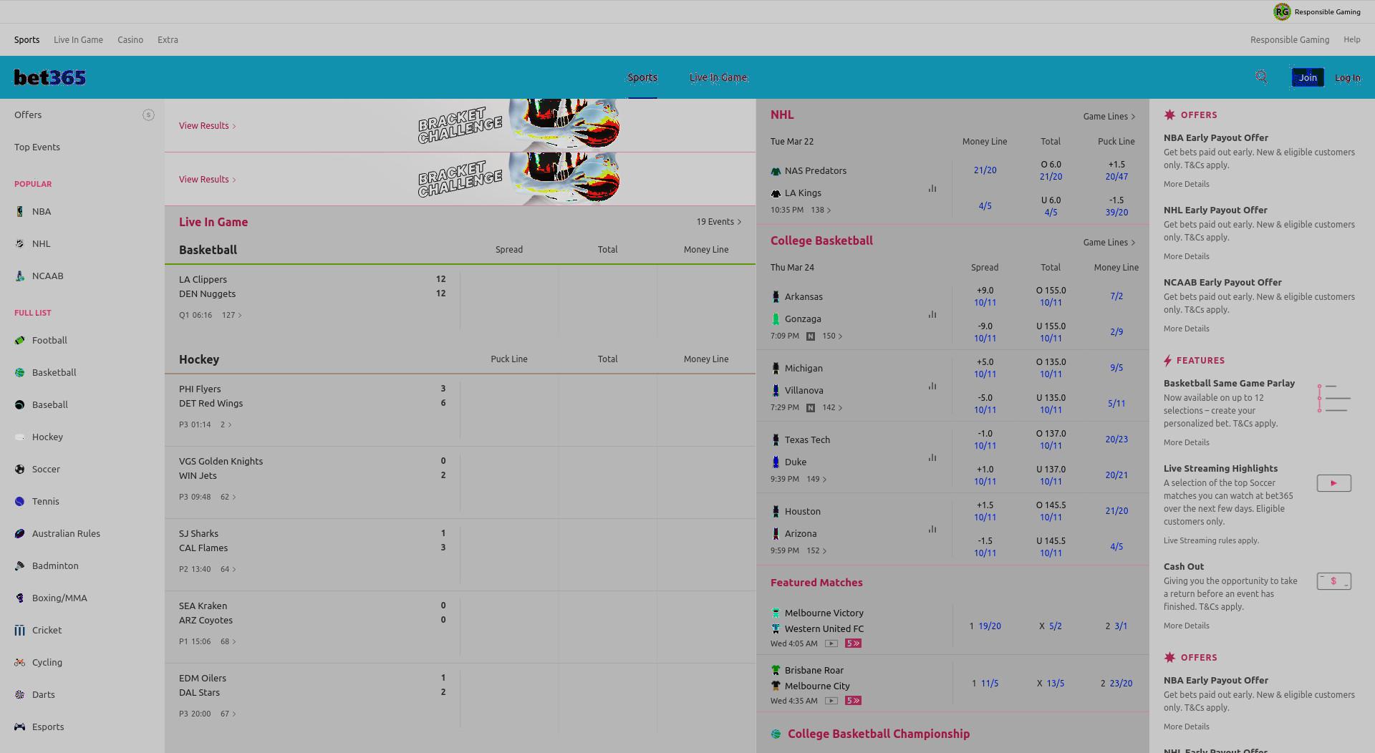This screenshot has height=753, width=1375.
Task: Click the Live Streaming play icon in Features
Action: click(1333, 483)
